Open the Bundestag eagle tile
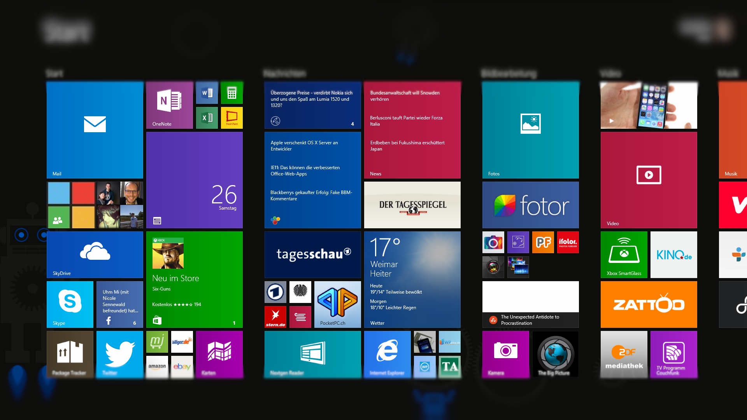Image resolution: width=747 pixels, height=420 pixels. (300, 292)
